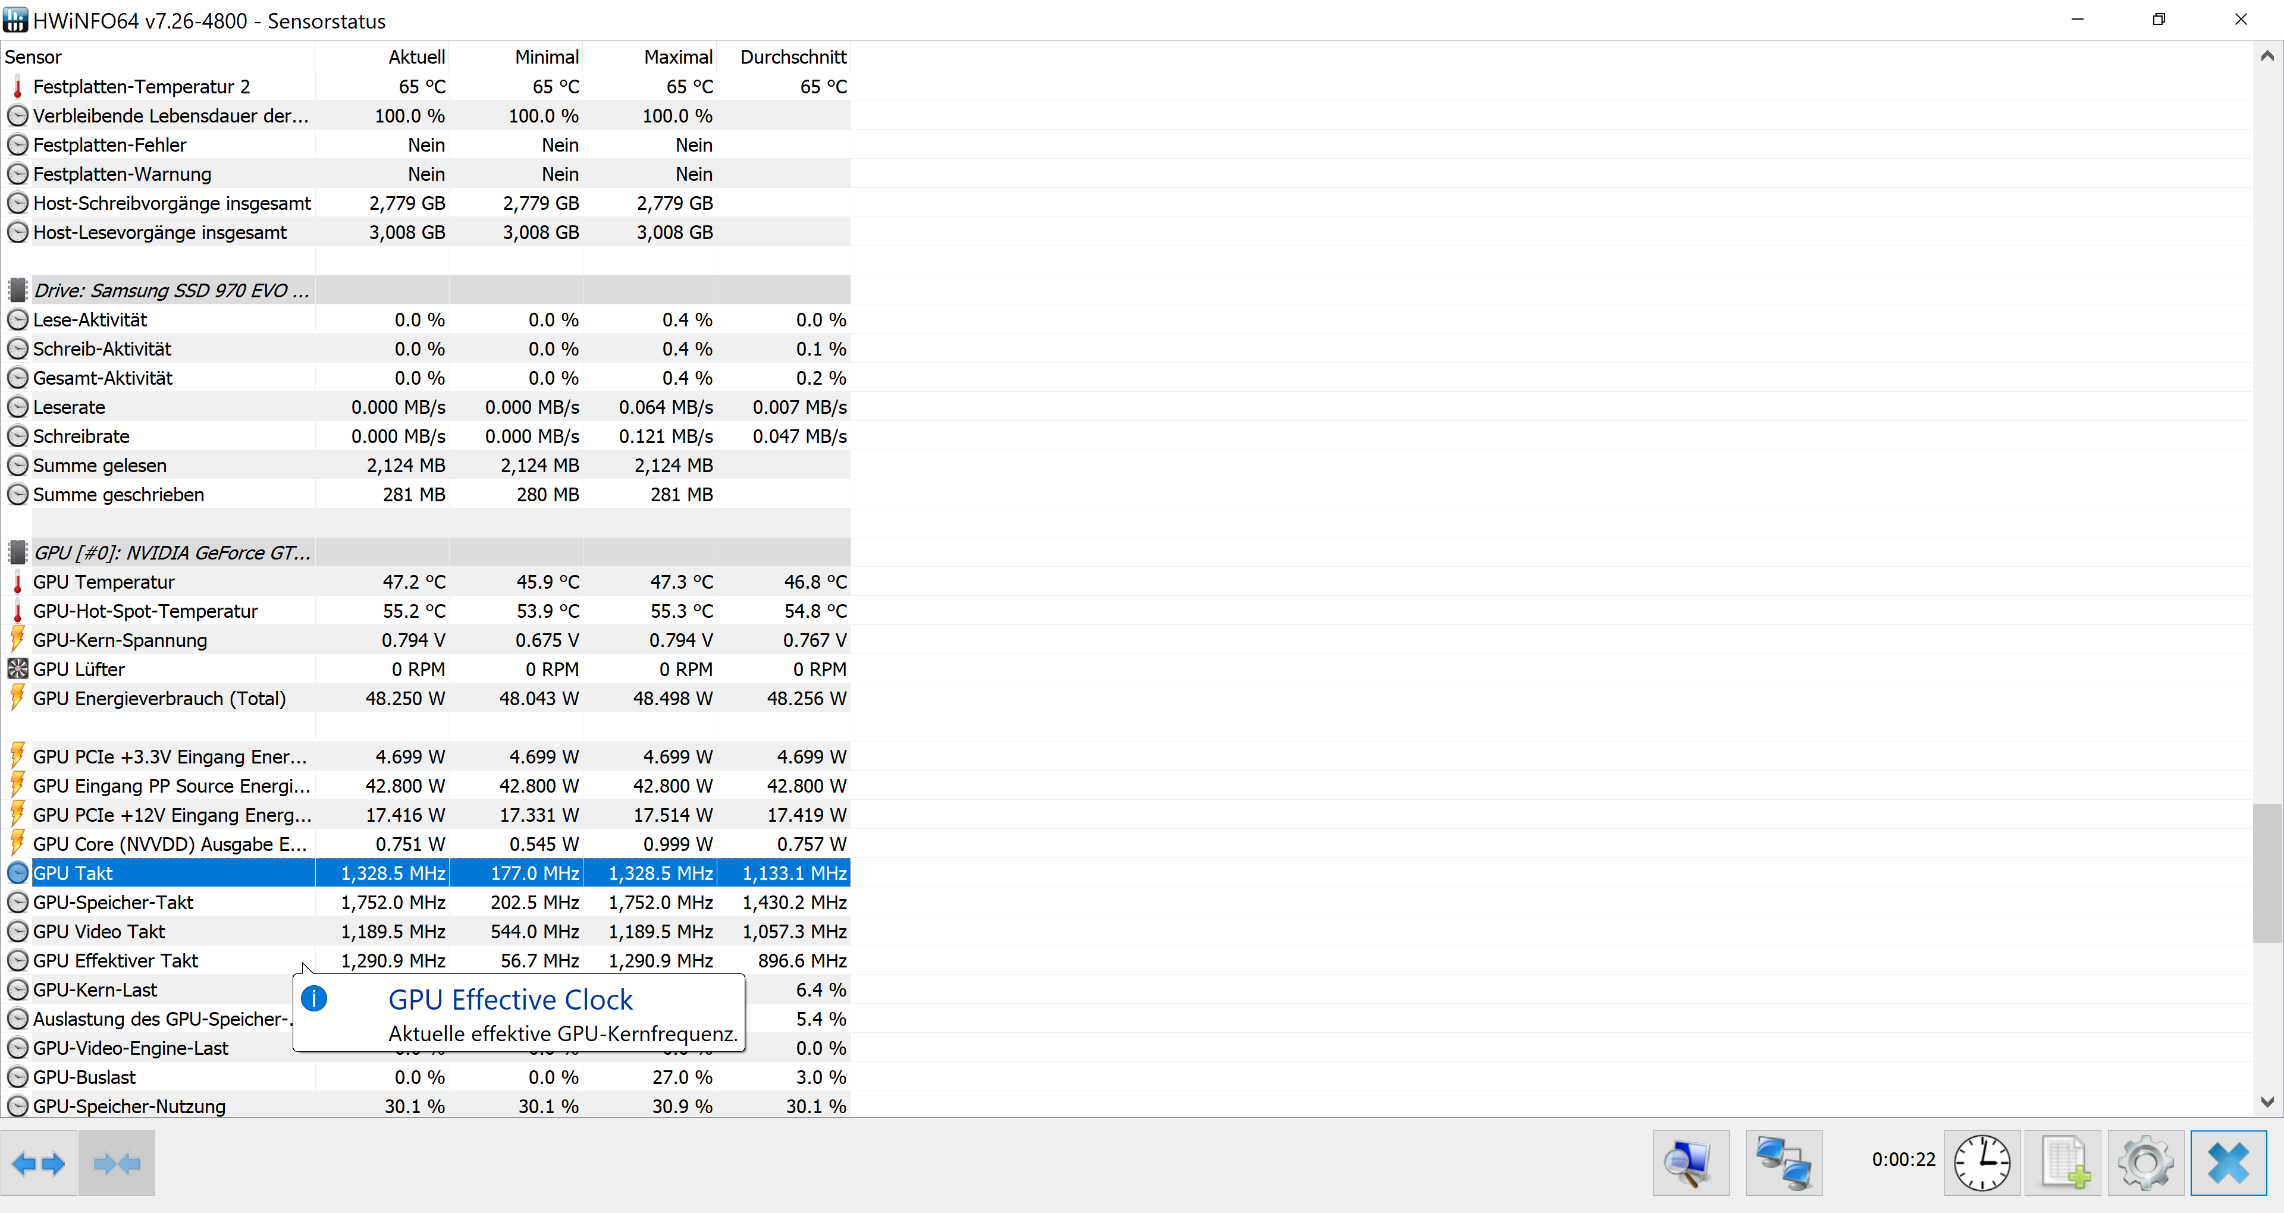Click the vertical scrollbar thumb
This screenshot has height=1213, width=2284.
click(2267, 873)
